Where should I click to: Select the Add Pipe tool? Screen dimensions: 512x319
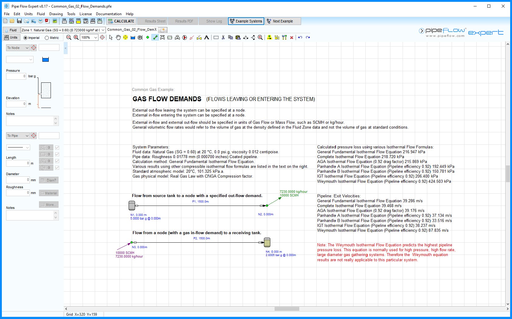(x=155, y=37)
